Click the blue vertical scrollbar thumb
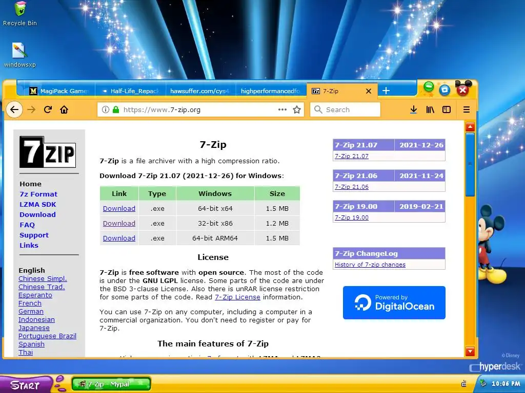 [x=470, y=164]
